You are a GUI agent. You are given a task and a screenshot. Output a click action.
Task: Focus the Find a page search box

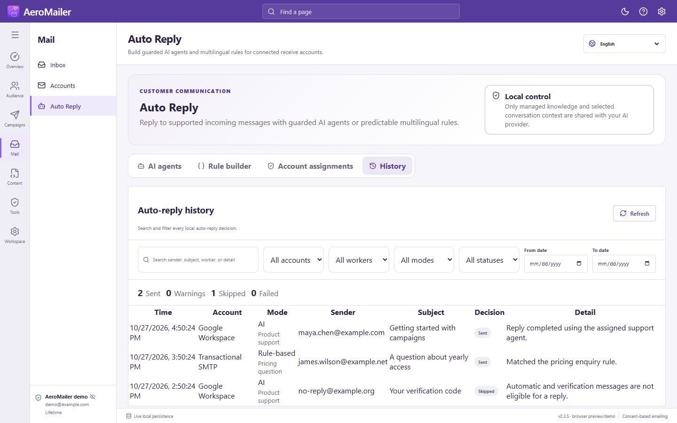pyautogui.click(x=361, y=12)
